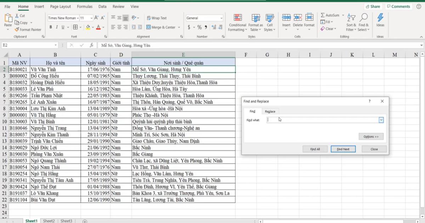
Task: Open the Find what history dropdown
Action: (381, 120)
